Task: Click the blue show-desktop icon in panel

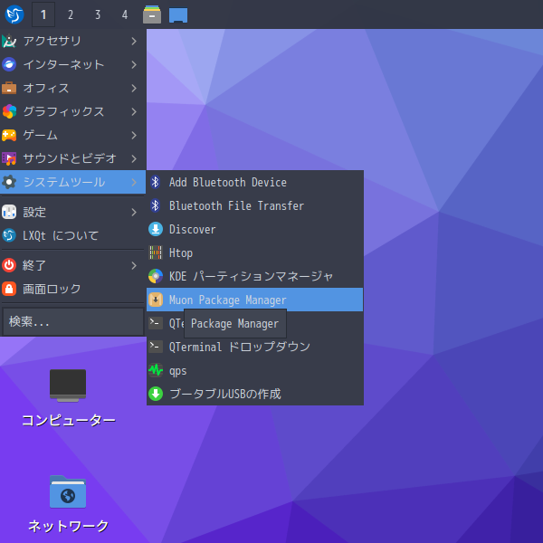Action: tap(178, 15)
